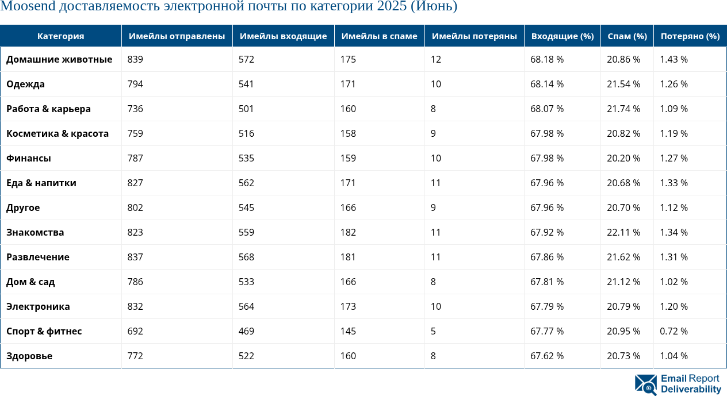Select the Одежда row label
727x396 pixels.
tap(25, 84)
